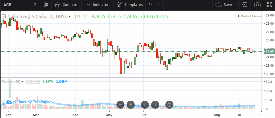Open the Volume indicator settings gear
This screenshot has width=275, height=118.
(33, 82)
